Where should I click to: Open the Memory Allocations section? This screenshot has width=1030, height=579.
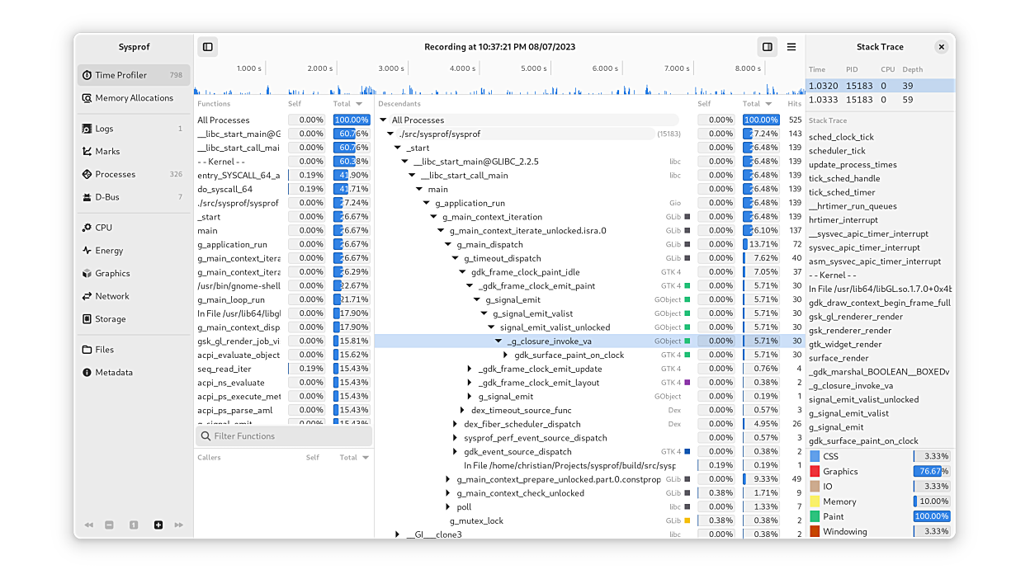pyautogui.click(x=134, y=98)
